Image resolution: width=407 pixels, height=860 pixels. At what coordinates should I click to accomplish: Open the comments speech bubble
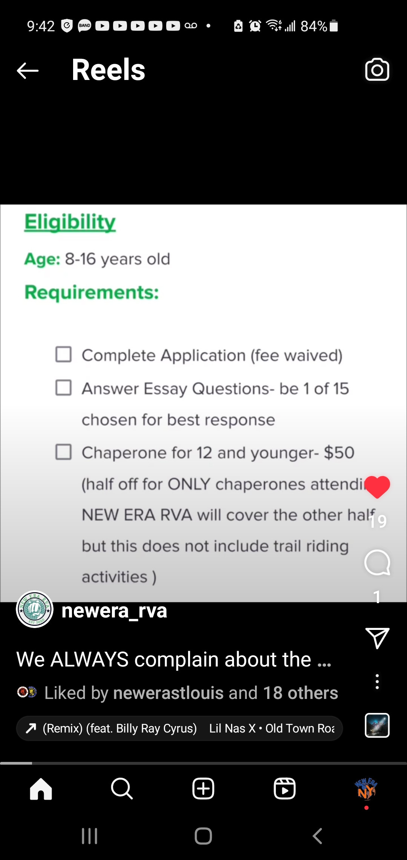coord(377,562)
